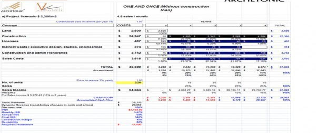
Task: Select the 'Accumulated Cash Flow' label
Action: (x=95, y=100)
